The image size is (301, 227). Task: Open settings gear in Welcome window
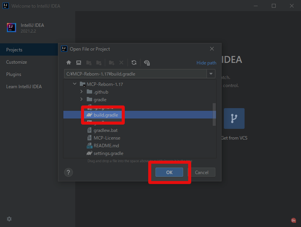point(9,219)
